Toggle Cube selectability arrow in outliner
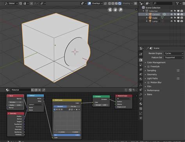The height and width of the screenshot is (142, 185). click(x=175, y=18)
